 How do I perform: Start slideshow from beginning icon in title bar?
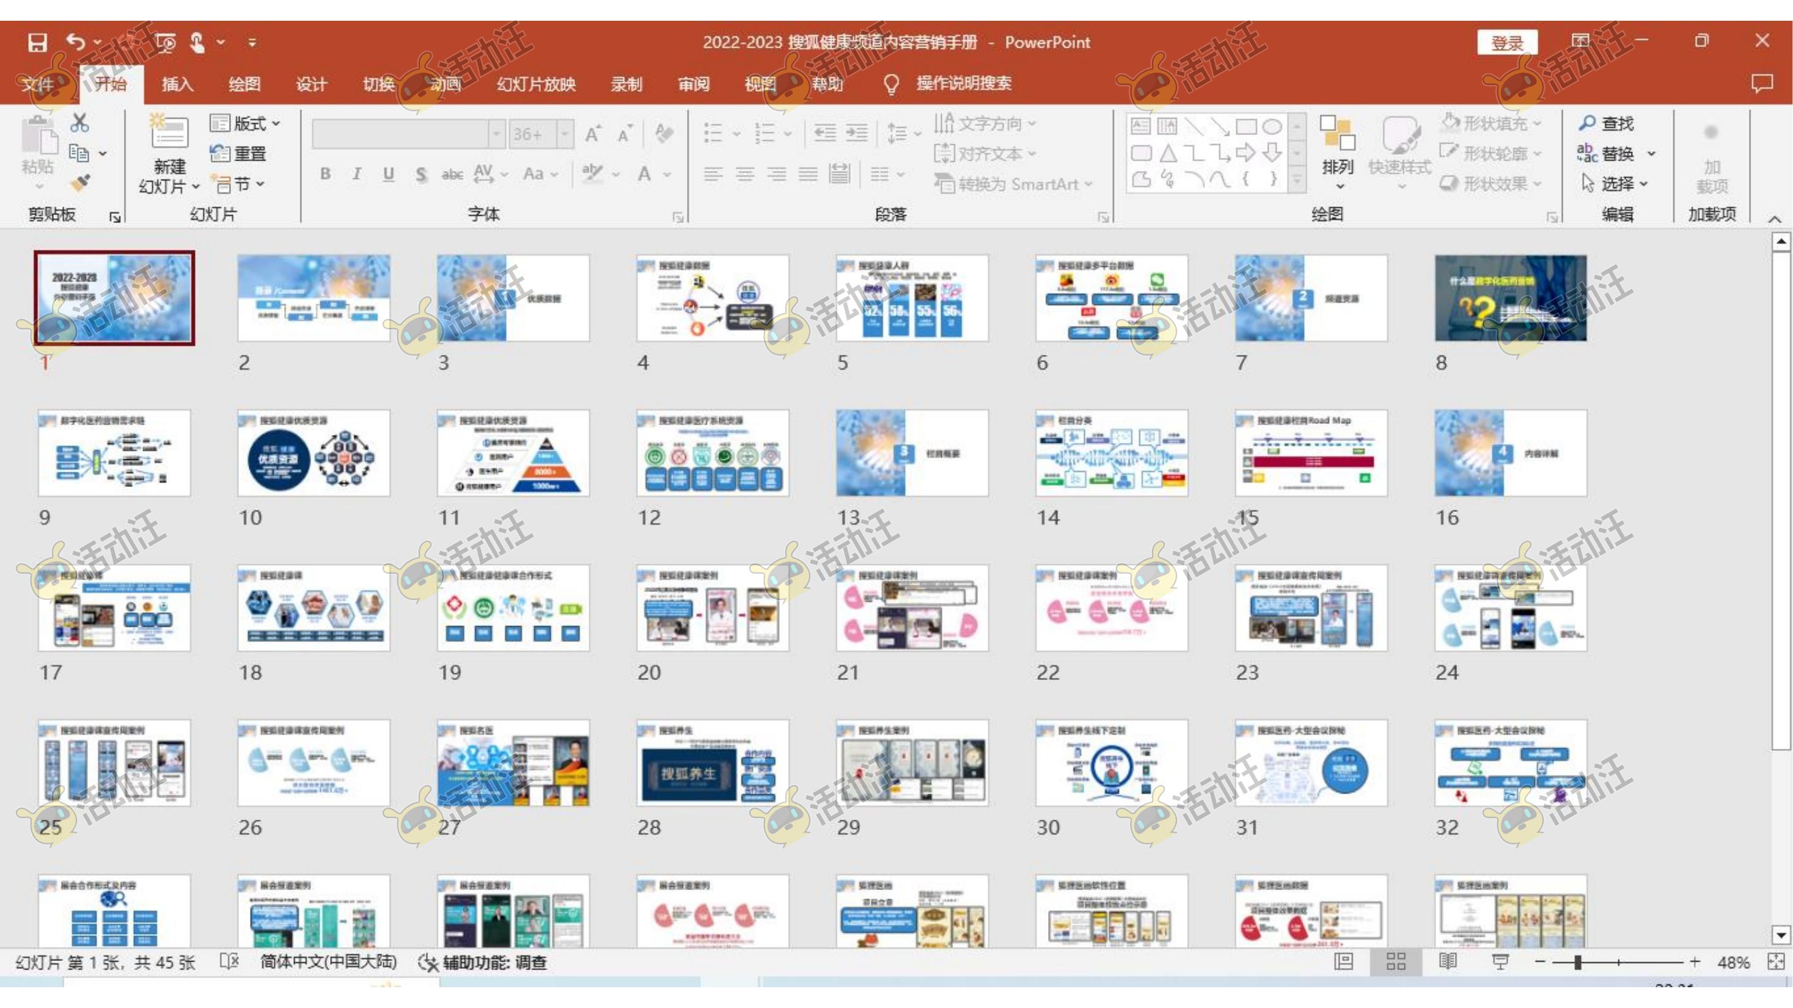pyautogui.click(x=166, y=42)
